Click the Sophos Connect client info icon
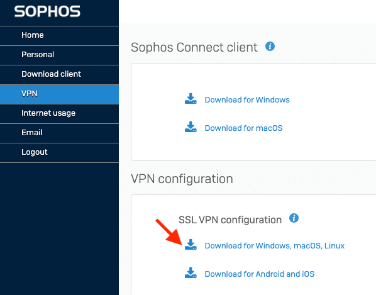 (270, 47)
